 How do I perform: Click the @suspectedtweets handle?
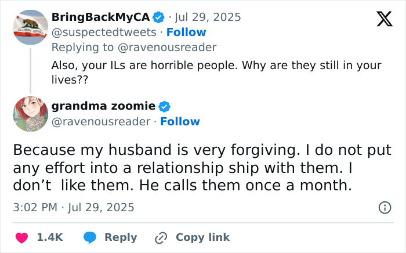coord(104,32)
